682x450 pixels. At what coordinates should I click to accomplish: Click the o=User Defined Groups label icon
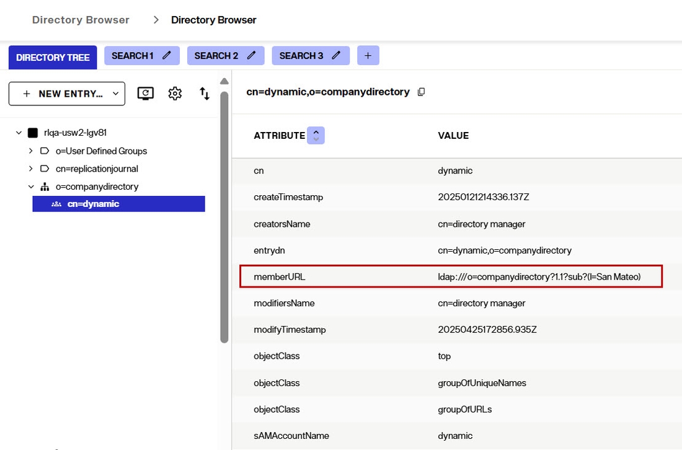pyautogui.click(x=45, y=151)
